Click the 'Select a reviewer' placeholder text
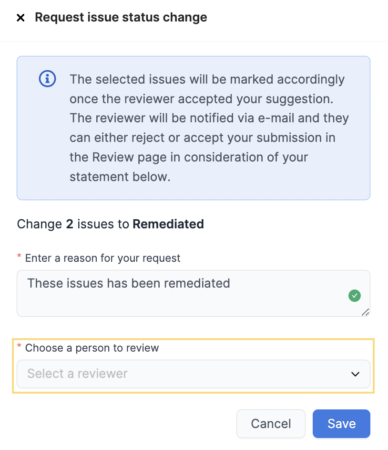This screenshot has height=450, width=388. point(77,374)
